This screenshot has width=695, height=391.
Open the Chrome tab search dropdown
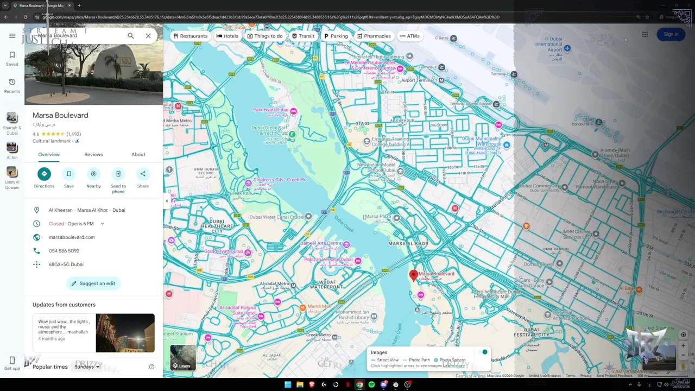pos(5,5)
